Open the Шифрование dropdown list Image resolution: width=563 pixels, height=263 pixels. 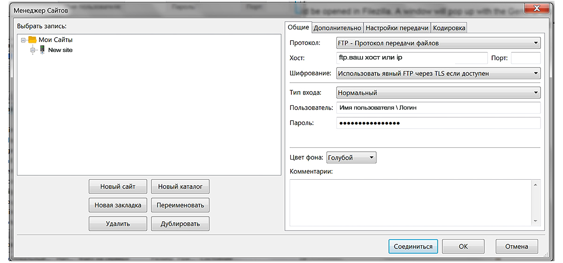(438, 73)
